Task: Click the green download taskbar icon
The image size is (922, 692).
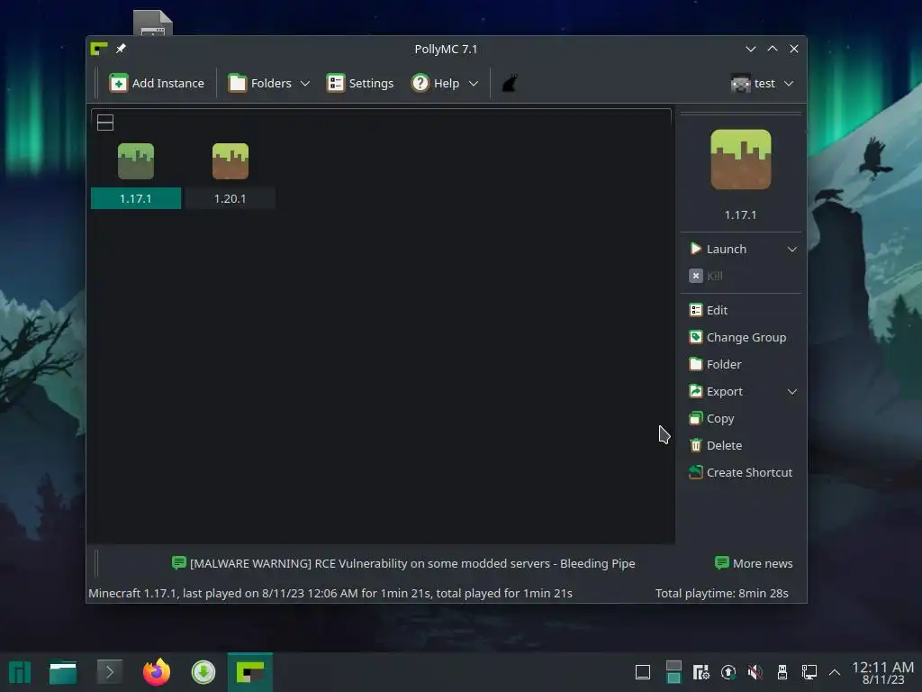Action: tap(203, 672)
